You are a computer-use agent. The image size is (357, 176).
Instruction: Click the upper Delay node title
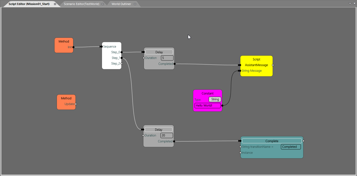point(159,52)
